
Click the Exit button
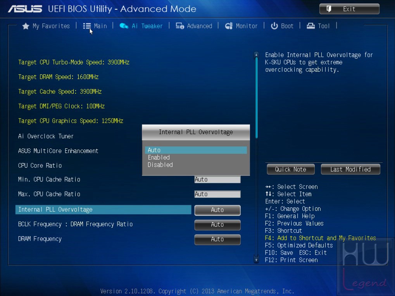click(349, 9)
